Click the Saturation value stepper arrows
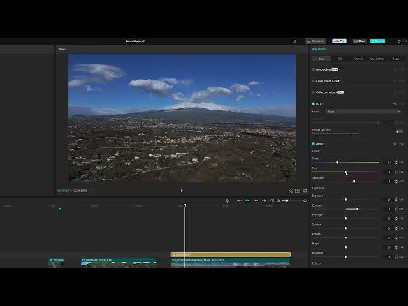408x306 pixels. tap(396, 181)
